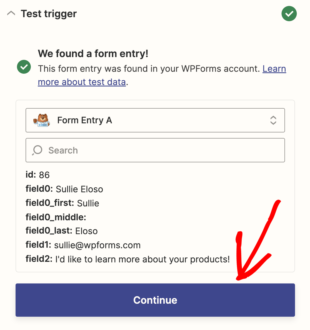Click the green success checkmark beside the form entry message
Viewport: 310px width, 330px height.
pyautogui.click(x=24, y=67)
